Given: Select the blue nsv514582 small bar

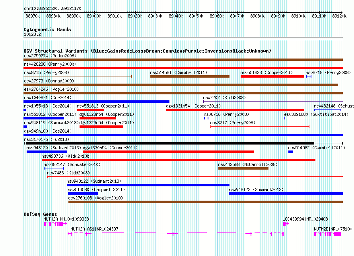Looking at the screenshot, I should pos(291,152).
